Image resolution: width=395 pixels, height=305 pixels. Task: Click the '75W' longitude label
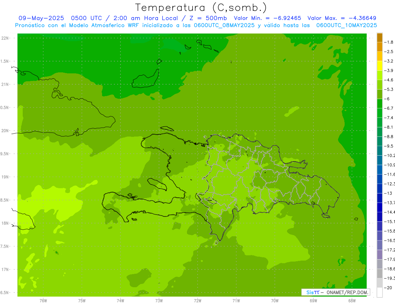(x=82, y=301)
